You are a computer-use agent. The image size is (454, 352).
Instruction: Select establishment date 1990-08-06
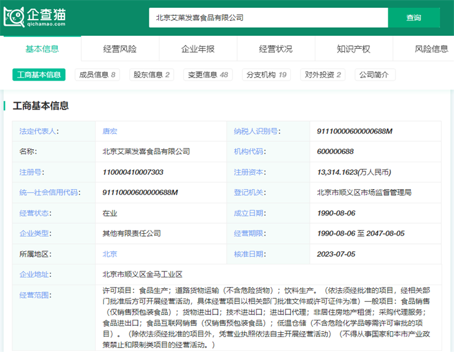click(336, 213)
